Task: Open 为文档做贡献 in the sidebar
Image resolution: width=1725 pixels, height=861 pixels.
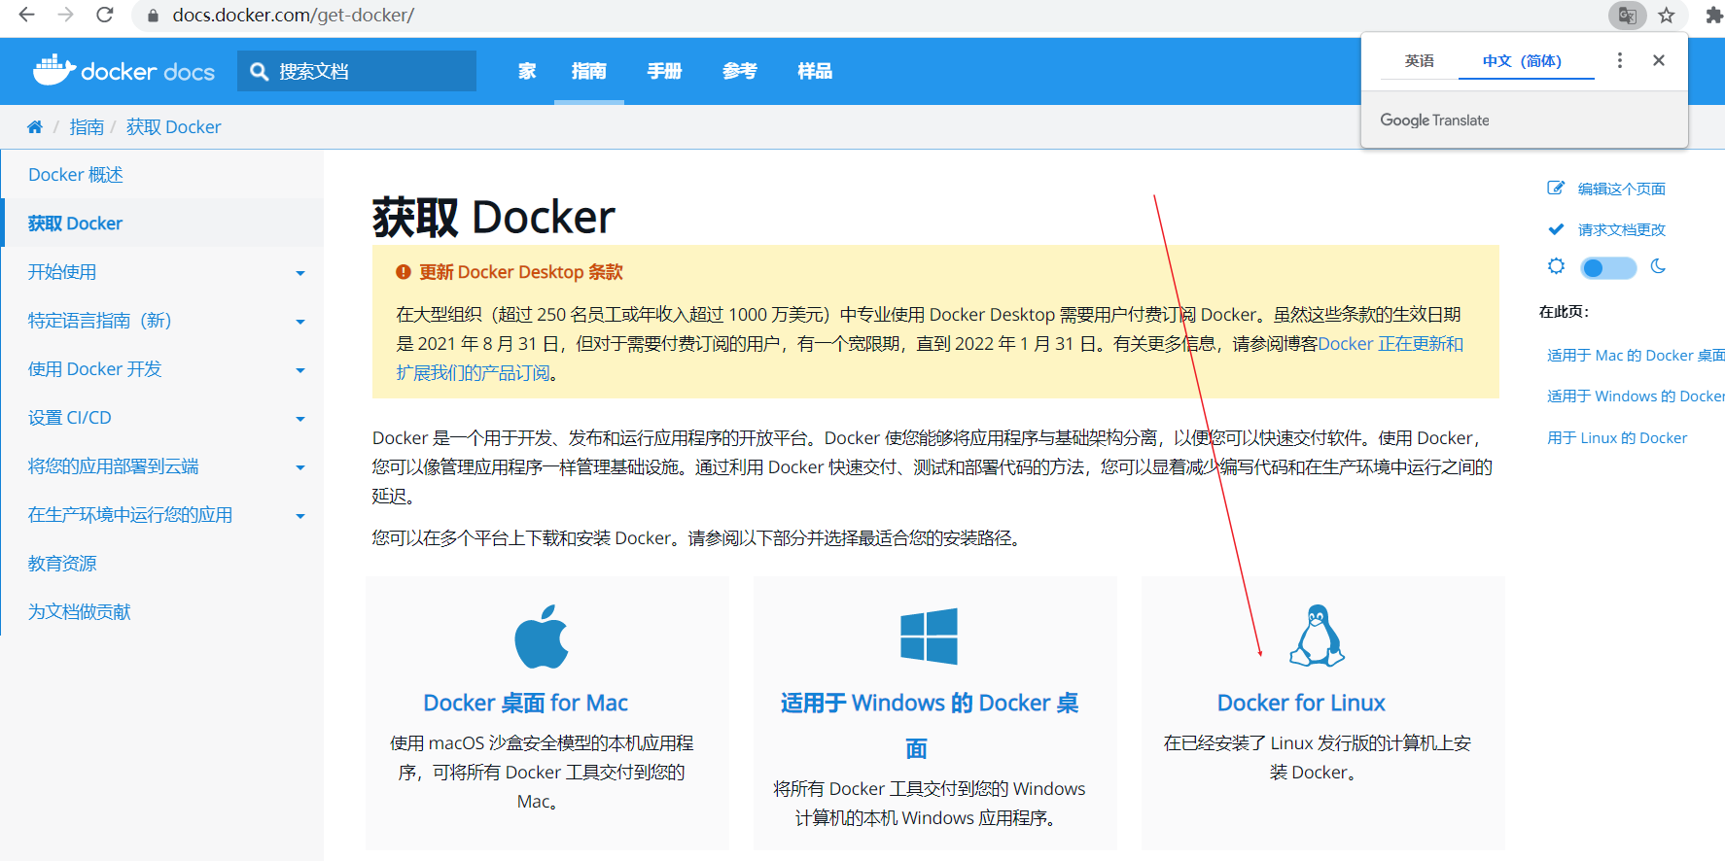Action: tap(79, 612)
